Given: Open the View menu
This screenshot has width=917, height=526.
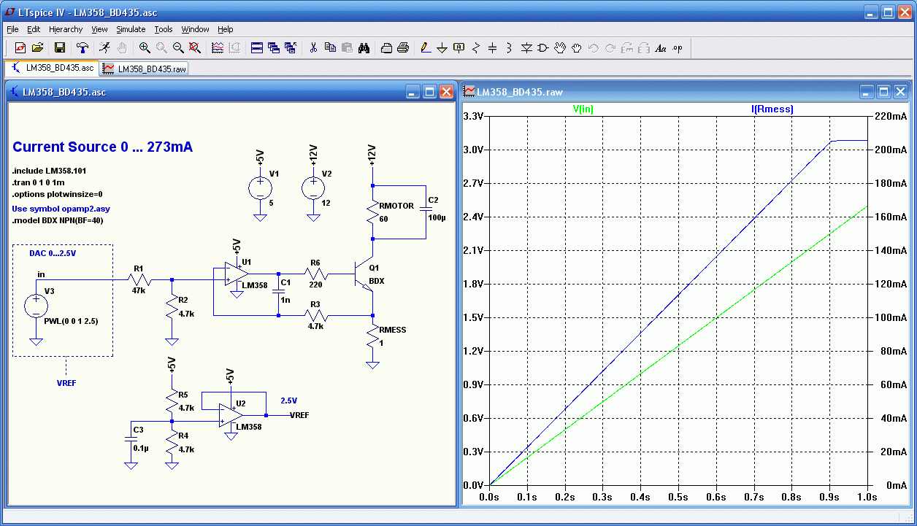Looking at the screenshot, I should pyautogui.click(x=99, y=29).
